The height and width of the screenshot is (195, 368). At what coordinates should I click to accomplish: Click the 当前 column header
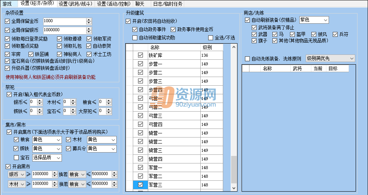pyautogui.click(x=318, y=69)
